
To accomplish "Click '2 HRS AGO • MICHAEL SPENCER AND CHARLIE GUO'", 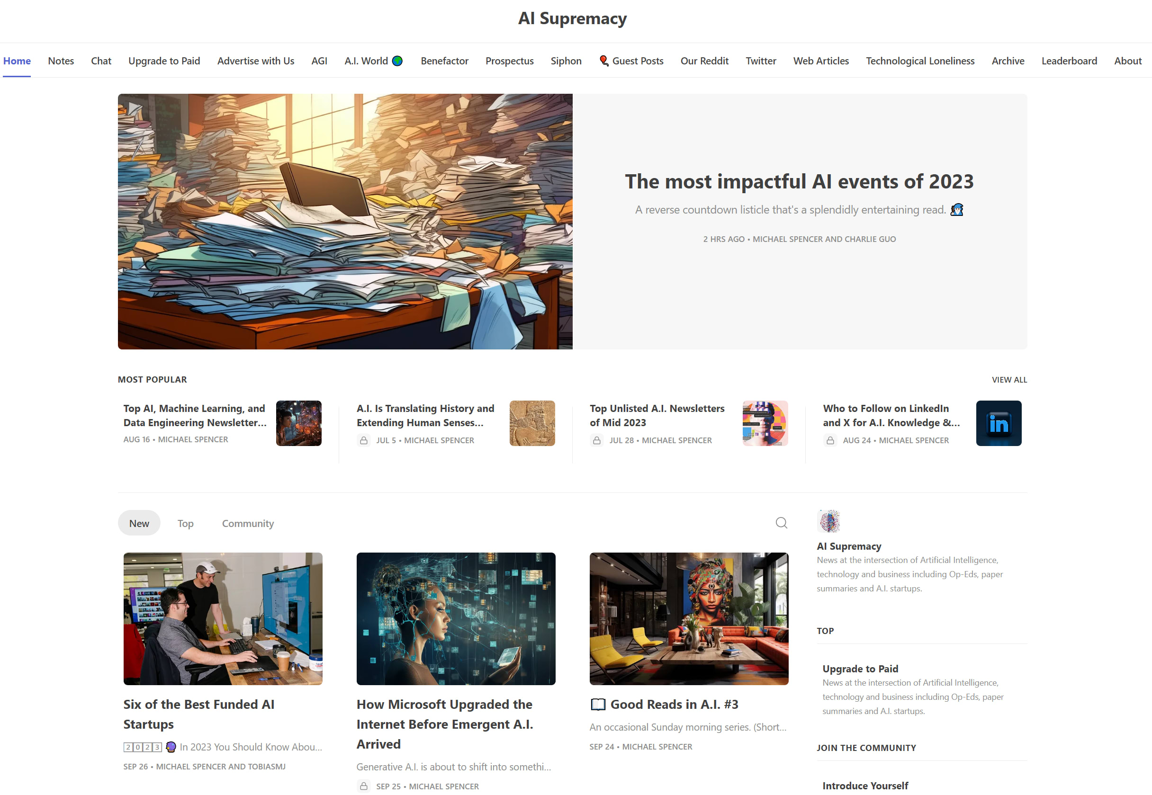I will pos(799,239).
